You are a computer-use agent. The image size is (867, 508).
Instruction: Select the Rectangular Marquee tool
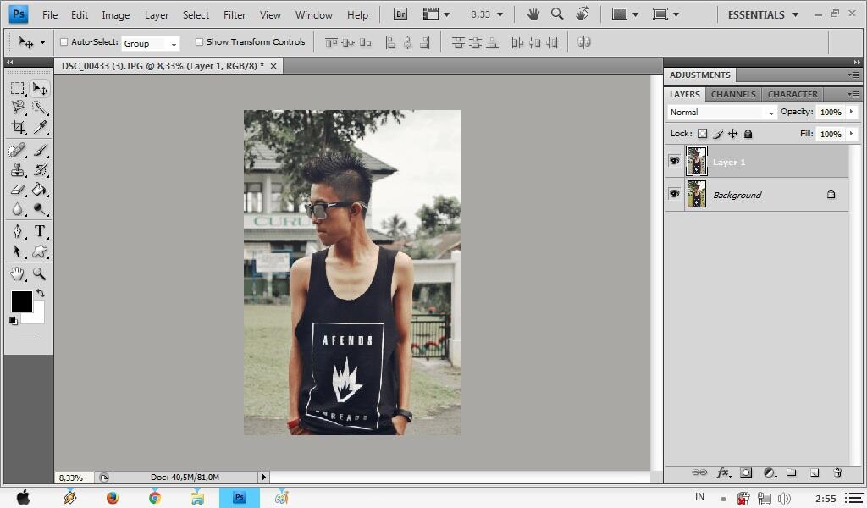click(x=18, y=88)
